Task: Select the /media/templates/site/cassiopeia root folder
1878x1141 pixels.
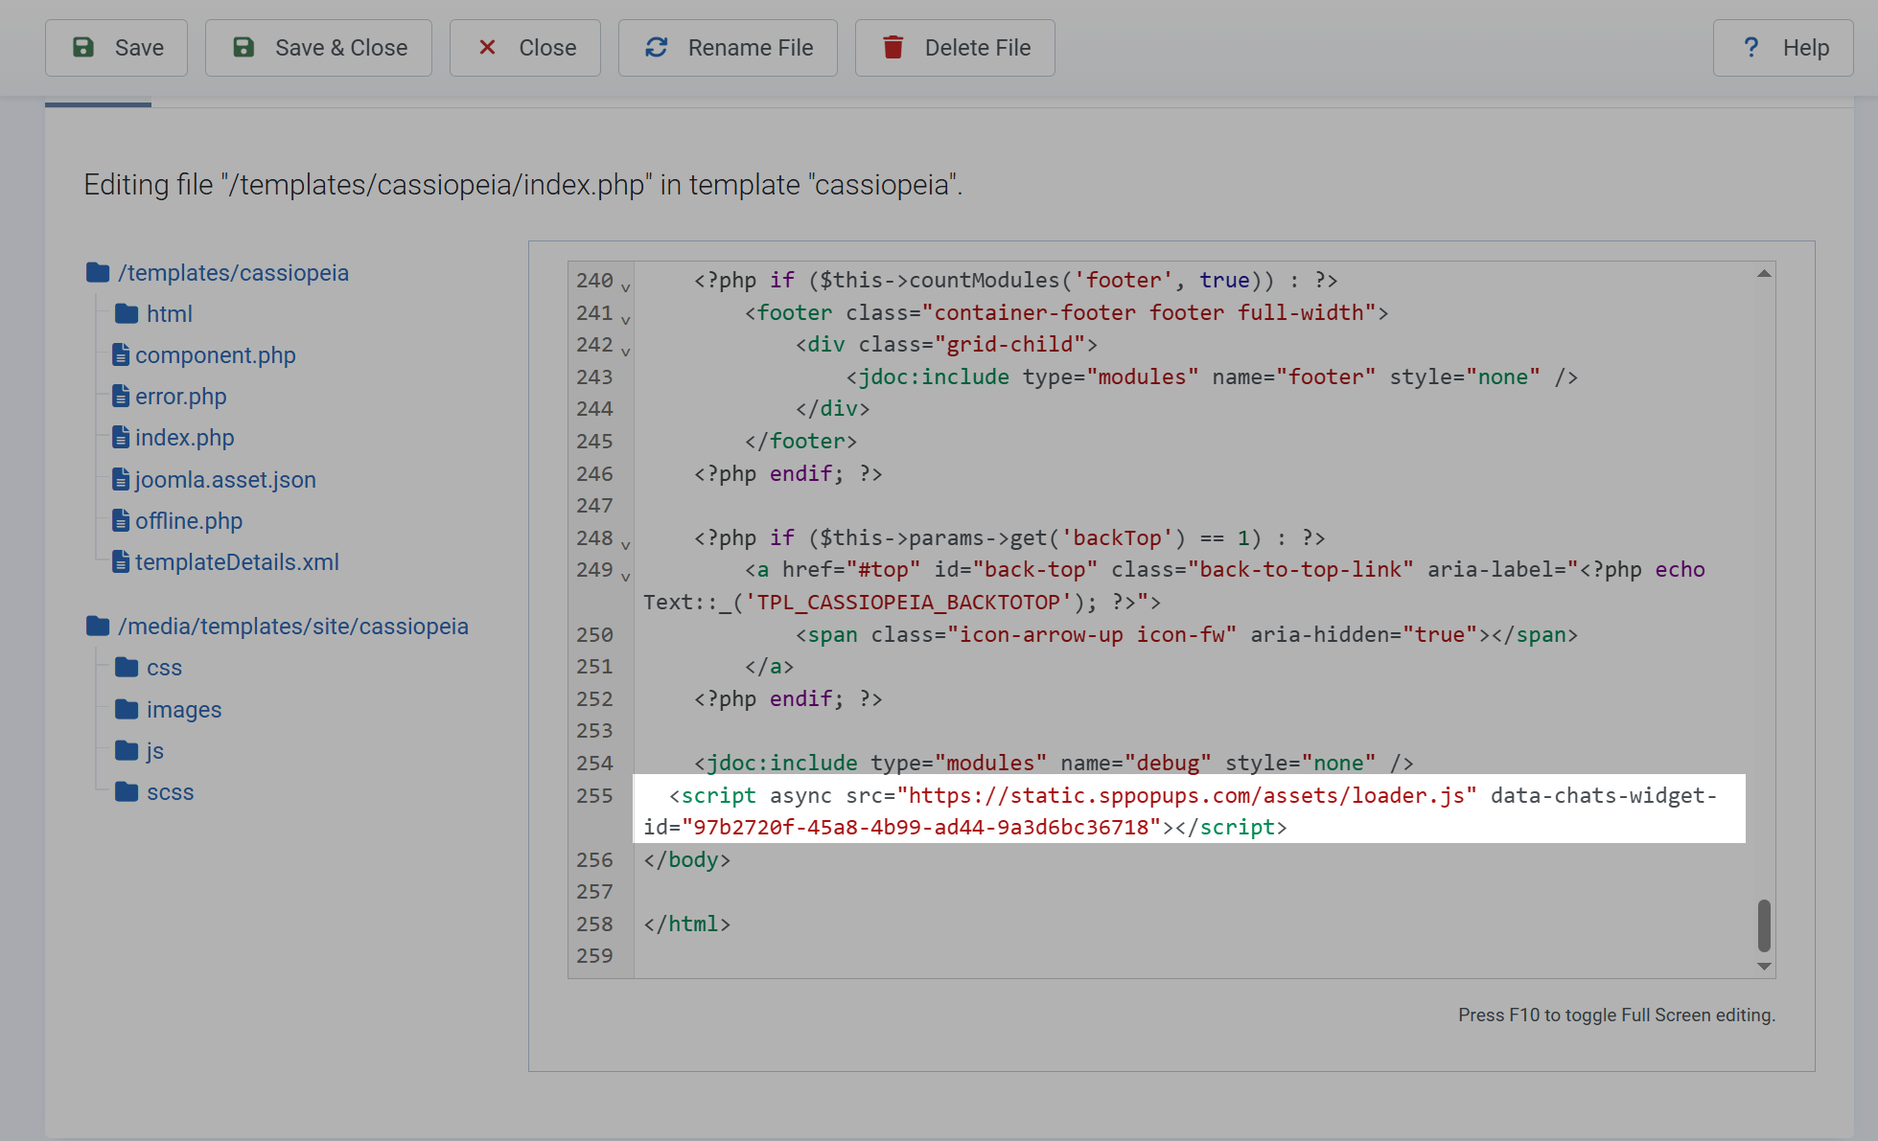Action: 292,627
